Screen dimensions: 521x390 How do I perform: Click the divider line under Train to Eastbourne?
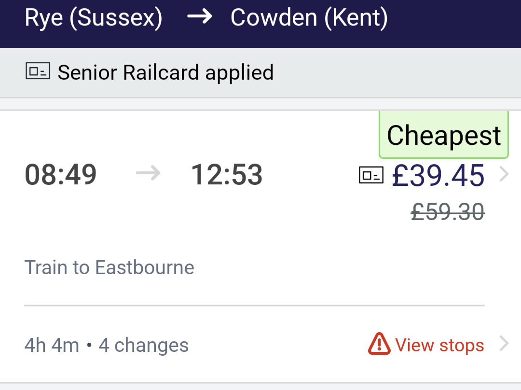pyautogui.click(x=254, y=306)
